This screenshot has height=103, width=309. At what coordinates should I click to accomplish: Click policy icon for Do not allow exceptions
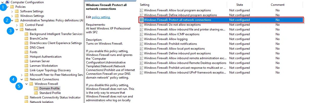(x=141, y=25)
